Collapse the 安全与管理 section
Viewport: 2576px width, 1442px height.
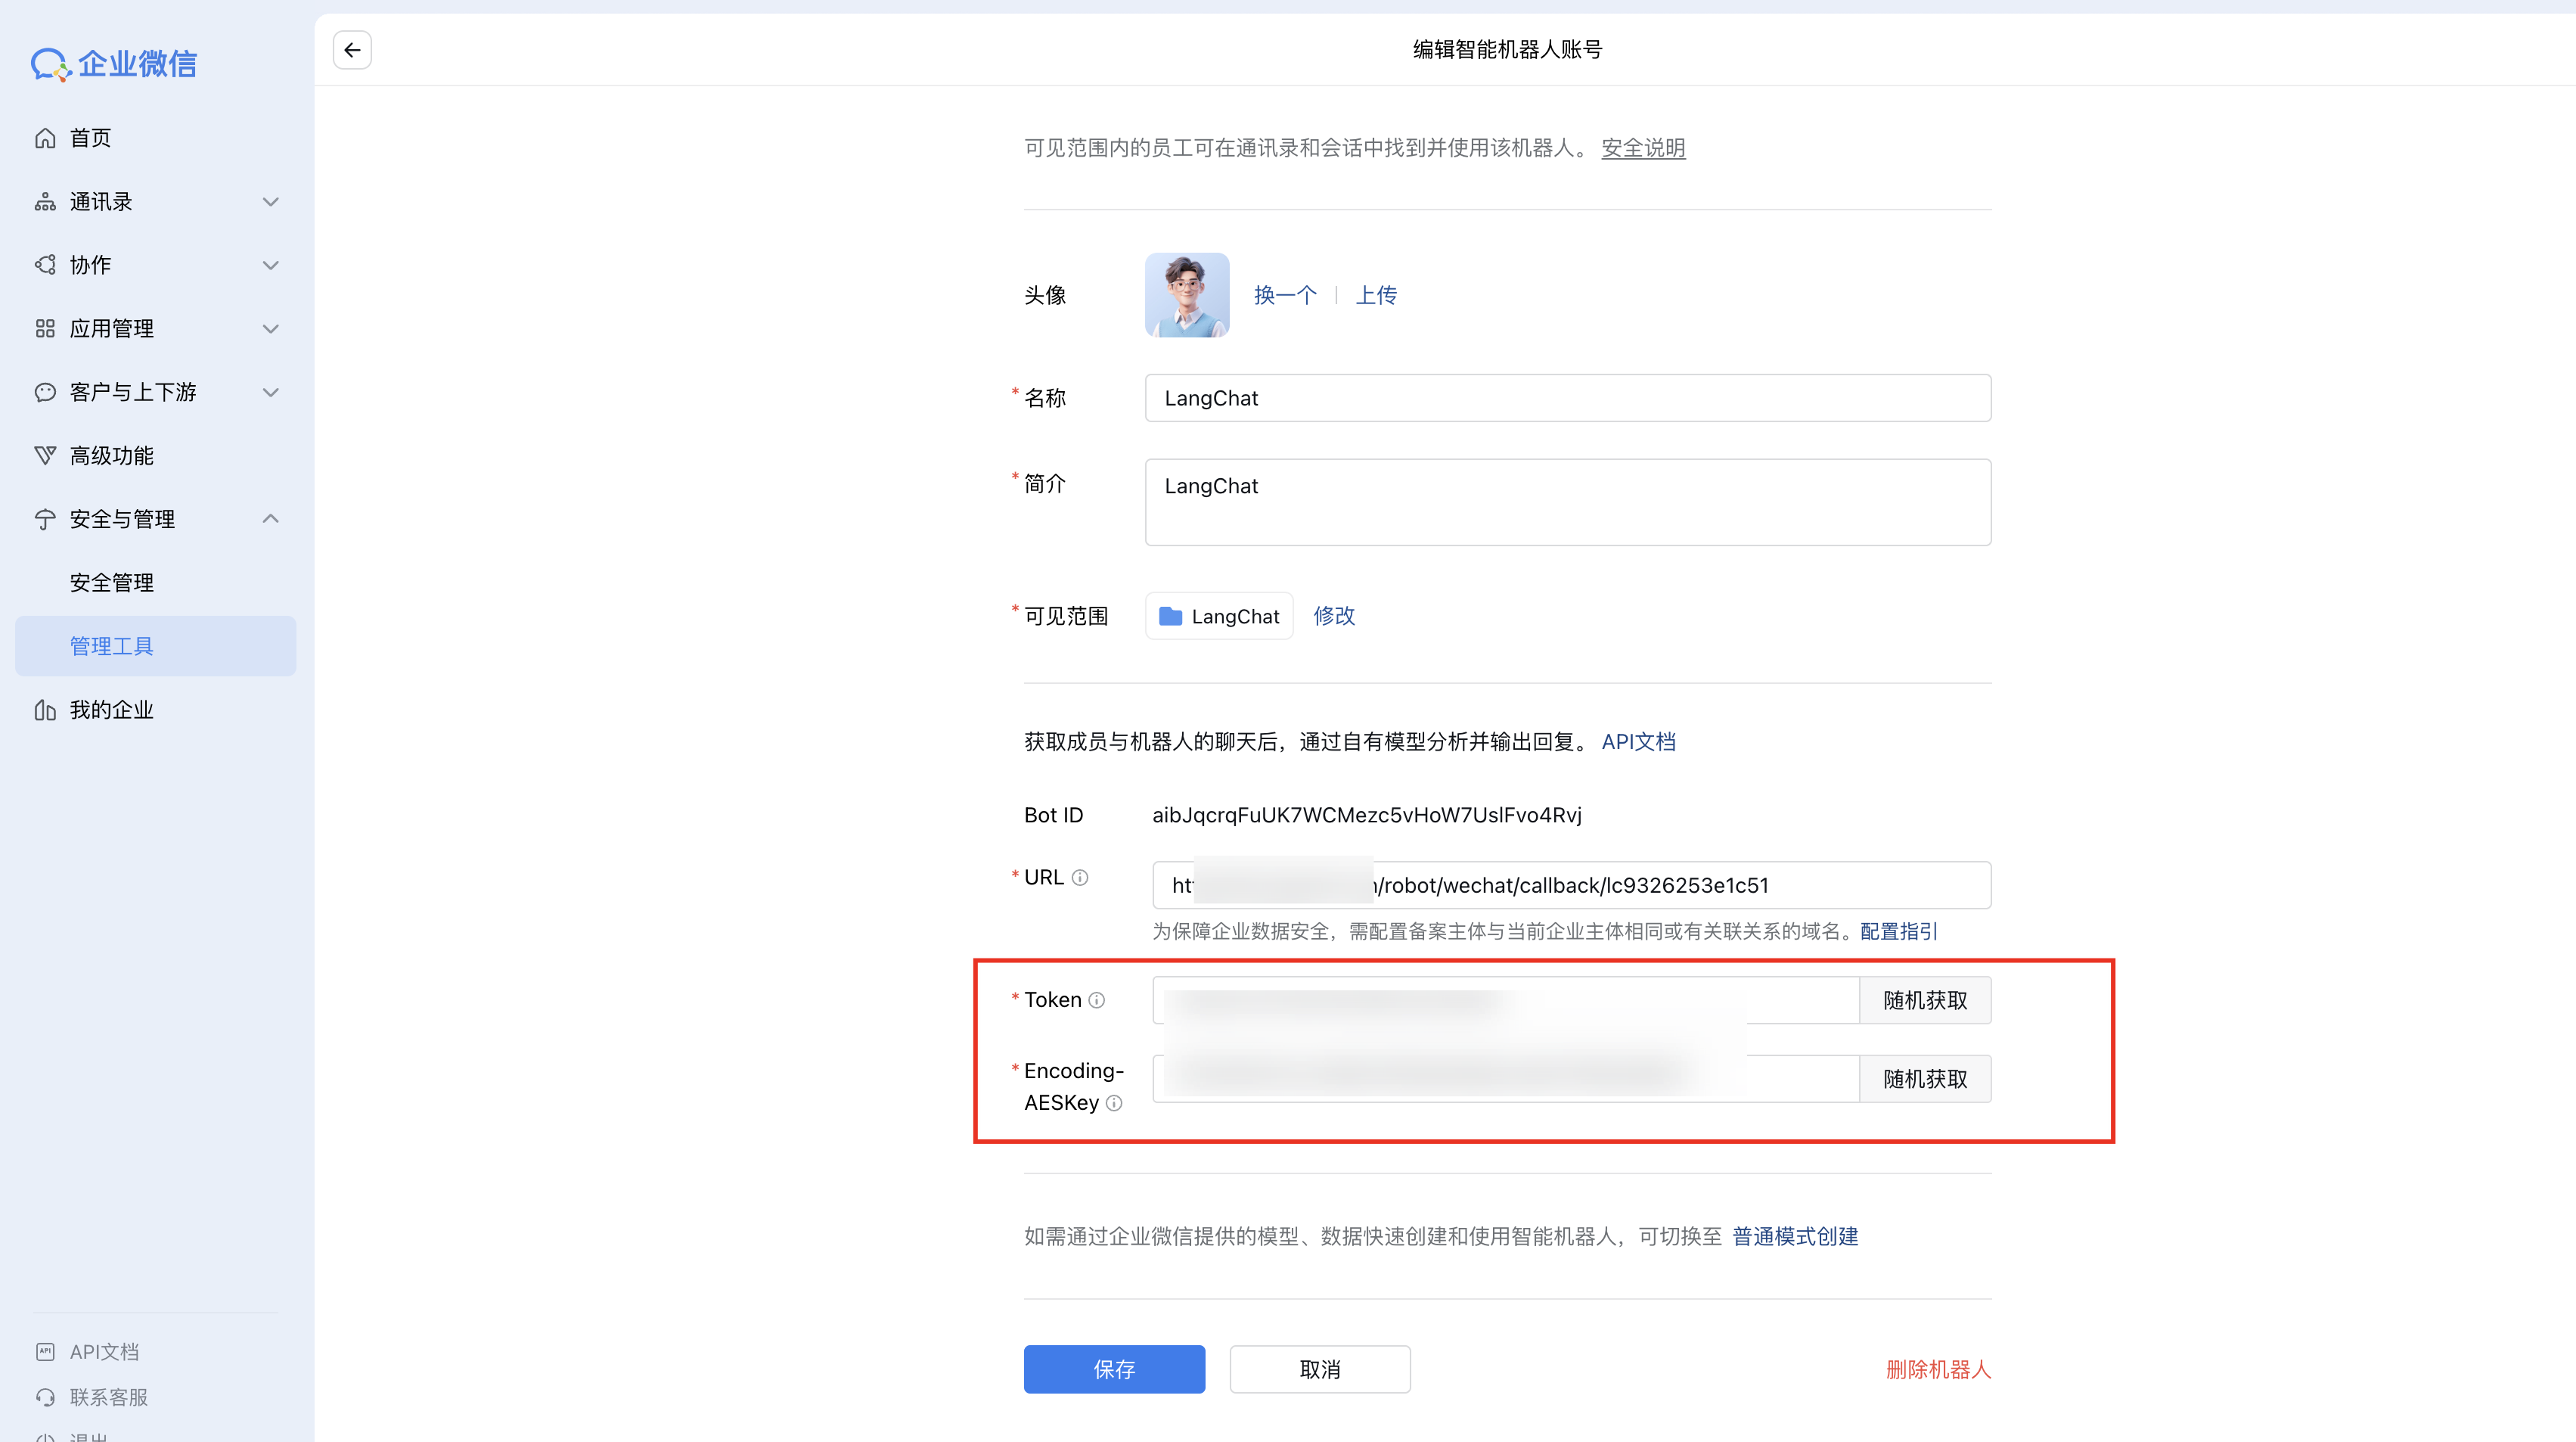pos(270,519)
